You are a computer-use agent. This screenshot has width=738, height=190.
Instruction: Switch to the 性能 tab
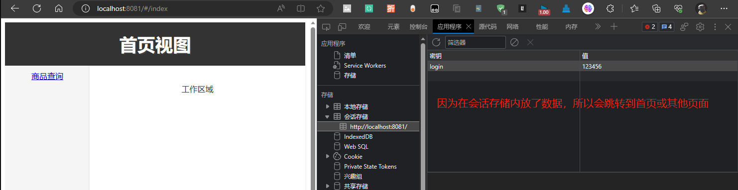tap(542, 27)
